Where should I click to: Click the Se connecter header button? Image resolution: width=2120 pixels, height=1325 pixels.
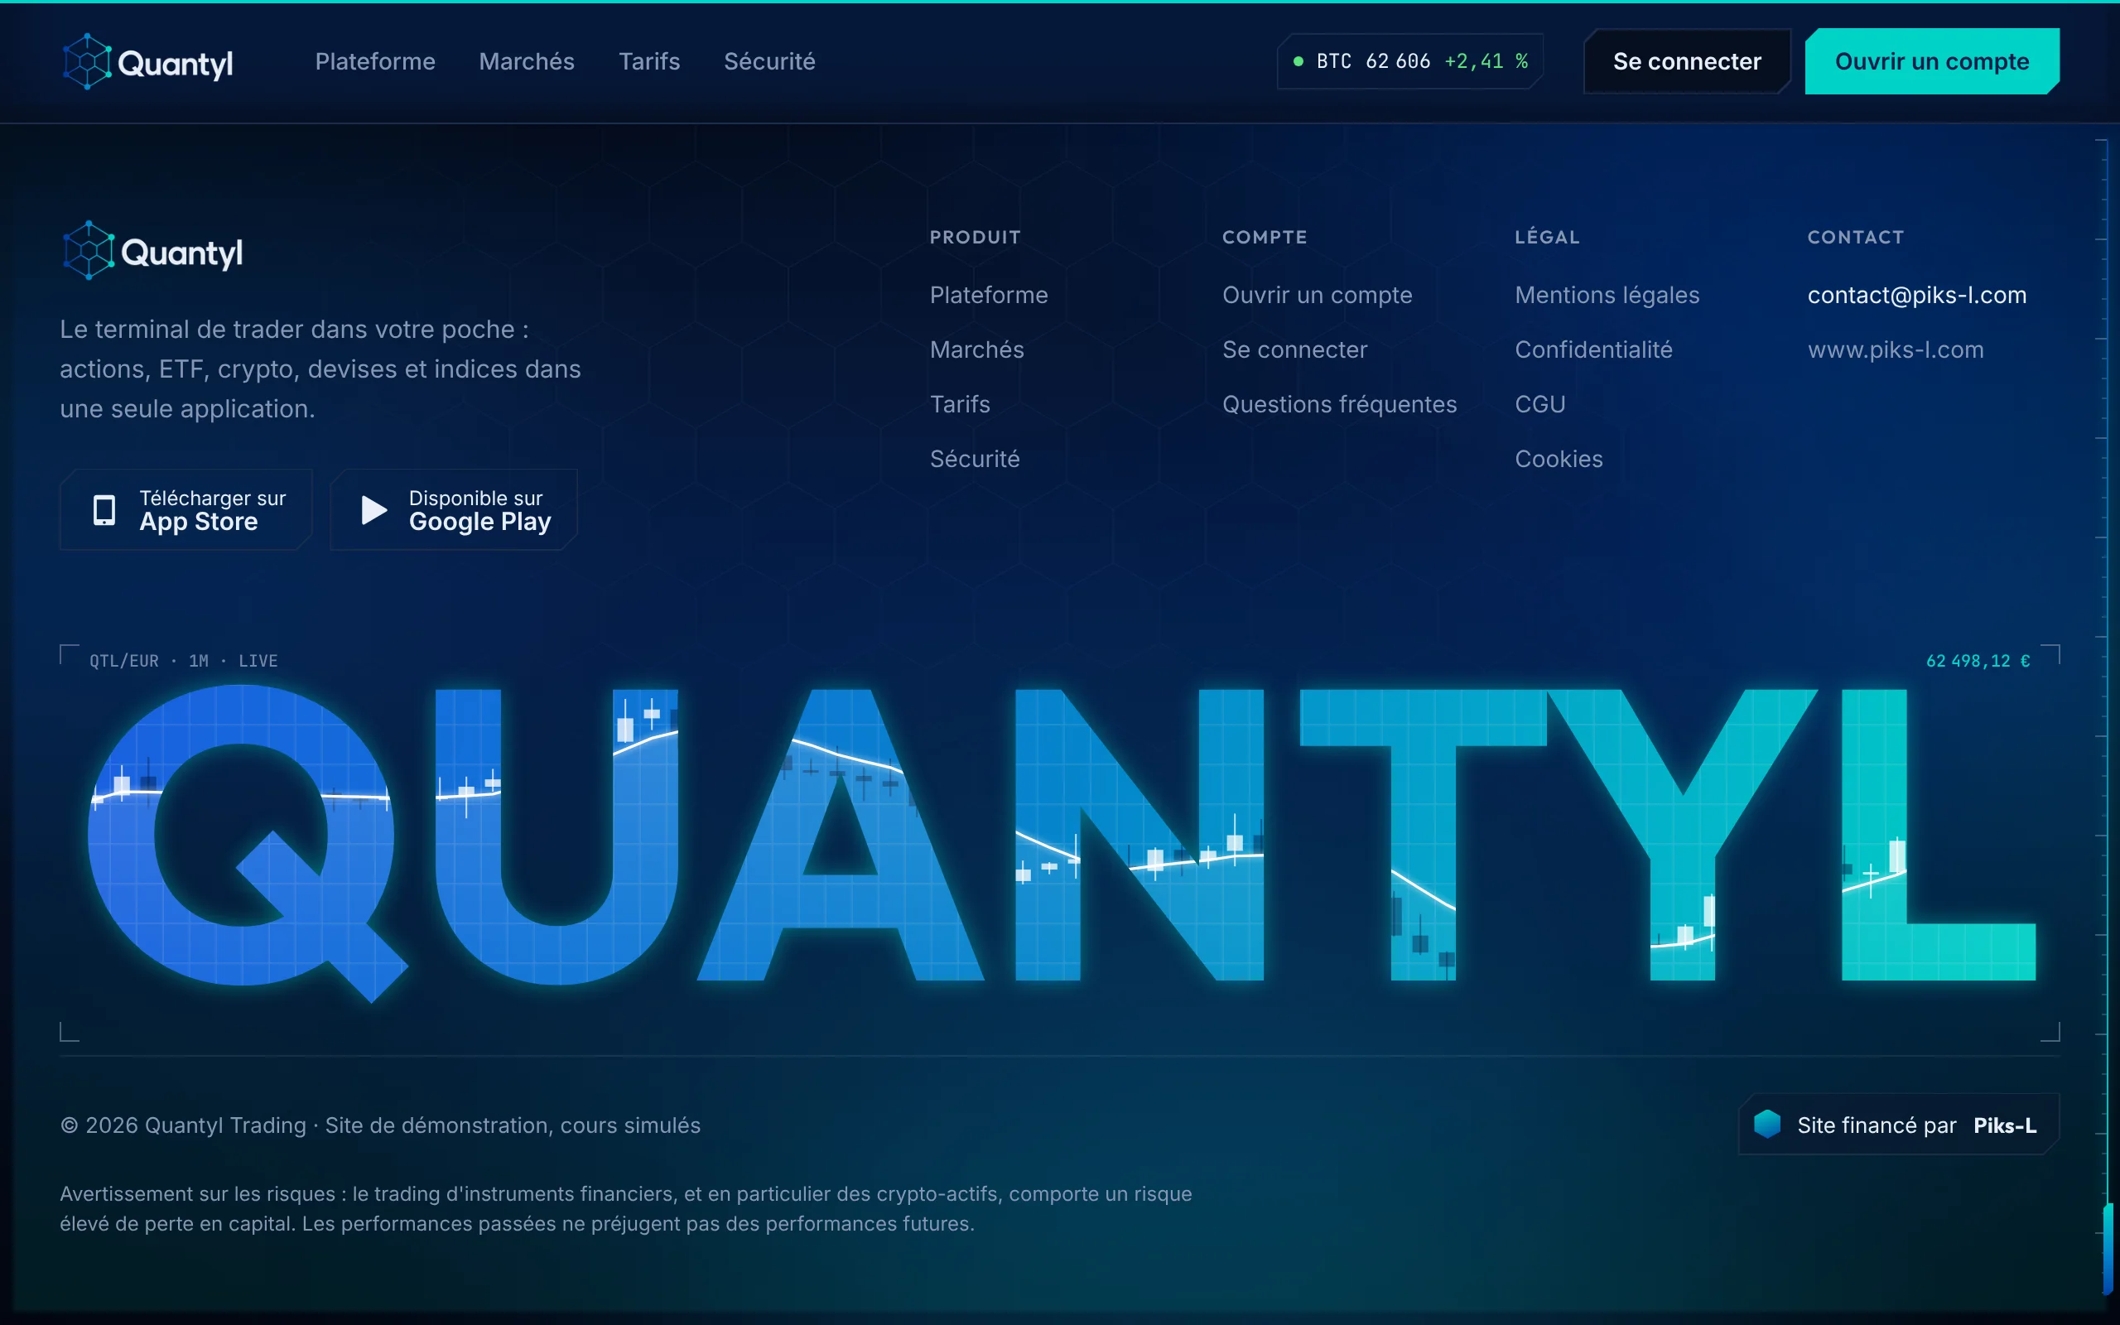tap(1686, 61)
